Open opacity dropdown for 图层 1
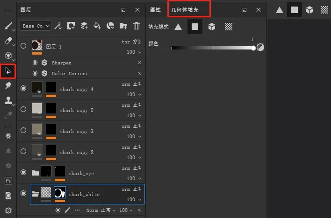 tap(133, 52)
